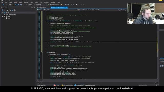Select Data Connections in Server Explorer
The image size is (164, 92).
point(11,15)
